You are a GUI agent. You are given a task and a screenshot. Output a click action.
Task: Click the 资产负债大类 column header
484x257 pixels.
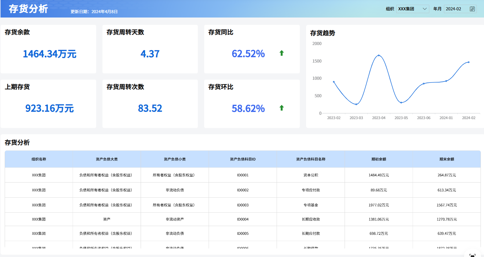pyautogui.click(x=107, y=159)
